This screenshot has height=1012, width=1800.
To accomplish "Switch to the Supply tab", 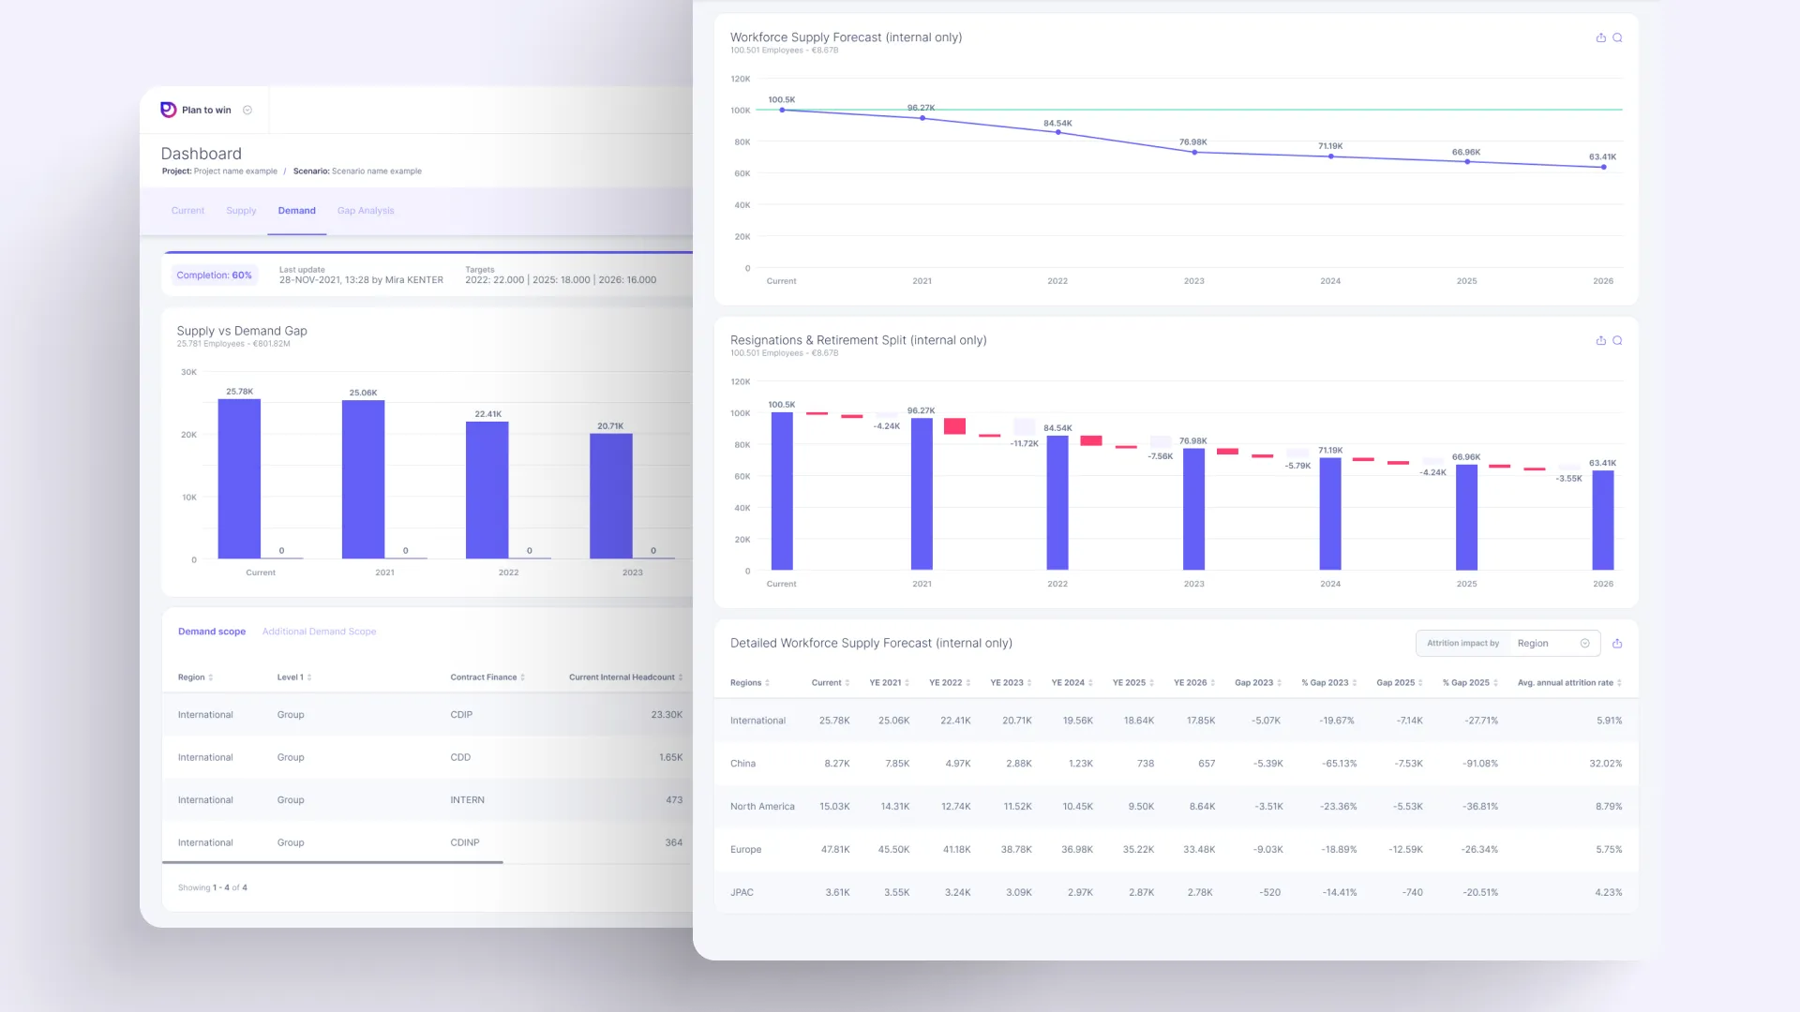I will [x=241, y=211].
